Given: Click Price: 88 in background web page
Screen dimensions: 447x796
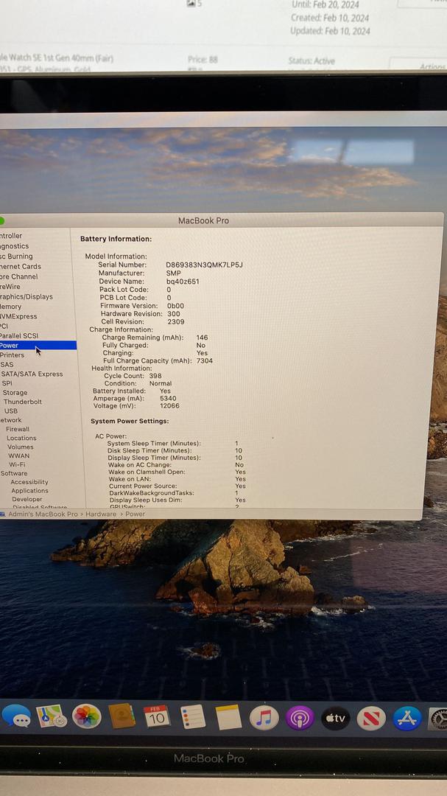Looking at the screenshot, I should 203,60.
